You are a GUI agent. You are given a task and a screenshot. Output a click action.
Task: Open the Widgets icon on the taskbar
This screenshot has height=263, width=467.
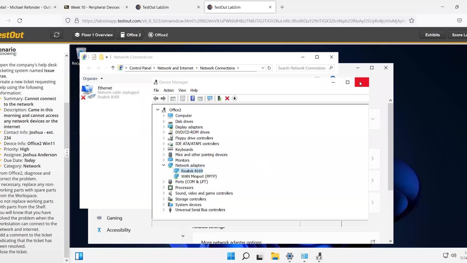point(79,256)
